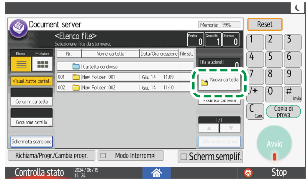This screenshot has width=308, height=181.
Task: Go to previous page with up arrow
Action: tap(209, 128)
